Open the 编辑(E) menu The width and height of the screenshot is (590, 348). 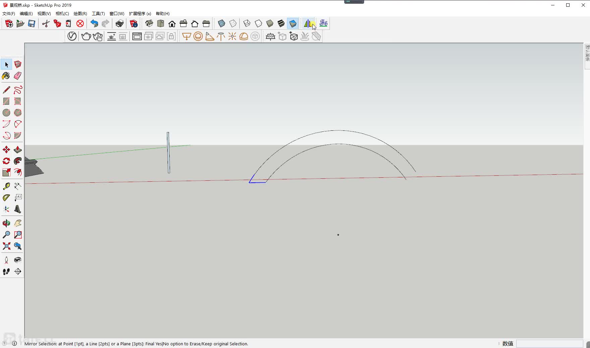click(26, 14)
